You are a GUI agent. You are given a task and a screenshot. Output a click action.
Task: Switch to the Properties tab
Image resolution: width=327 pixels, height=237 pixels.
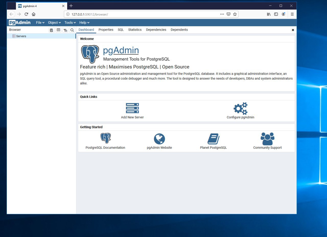pyautogui.click(x=106, y=30)
